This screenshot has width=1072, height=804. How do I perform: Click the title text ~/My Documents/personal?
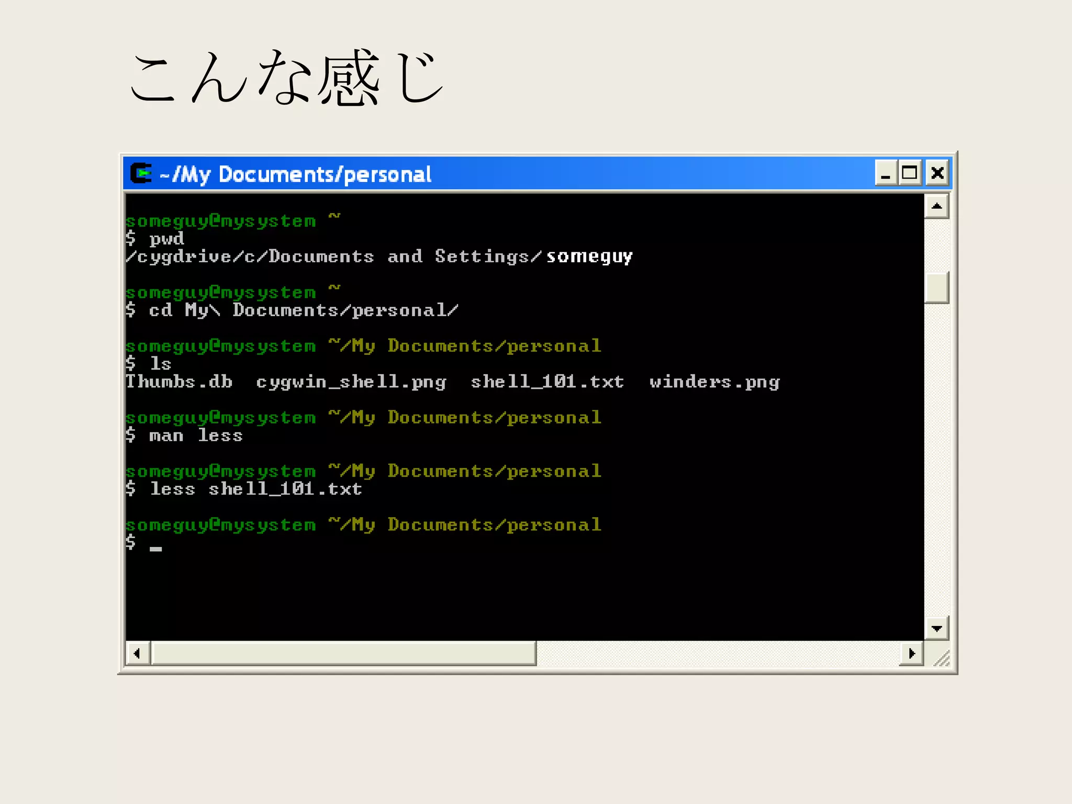tap(295, 175)
